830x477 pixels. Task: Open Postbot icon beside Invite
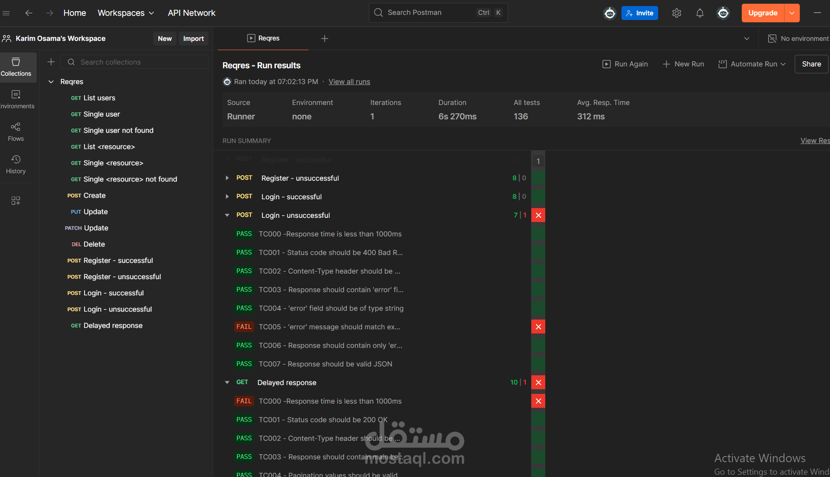click(x=610, y=13)
